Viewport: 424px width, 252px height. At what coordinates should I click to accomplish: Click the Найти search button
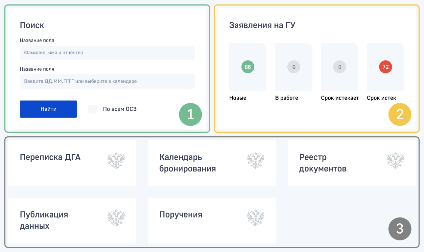tap(48, 109)
